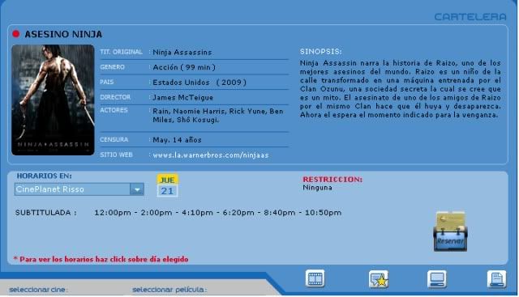Select the 10:50pm showtime

click(x=323, y=212)
